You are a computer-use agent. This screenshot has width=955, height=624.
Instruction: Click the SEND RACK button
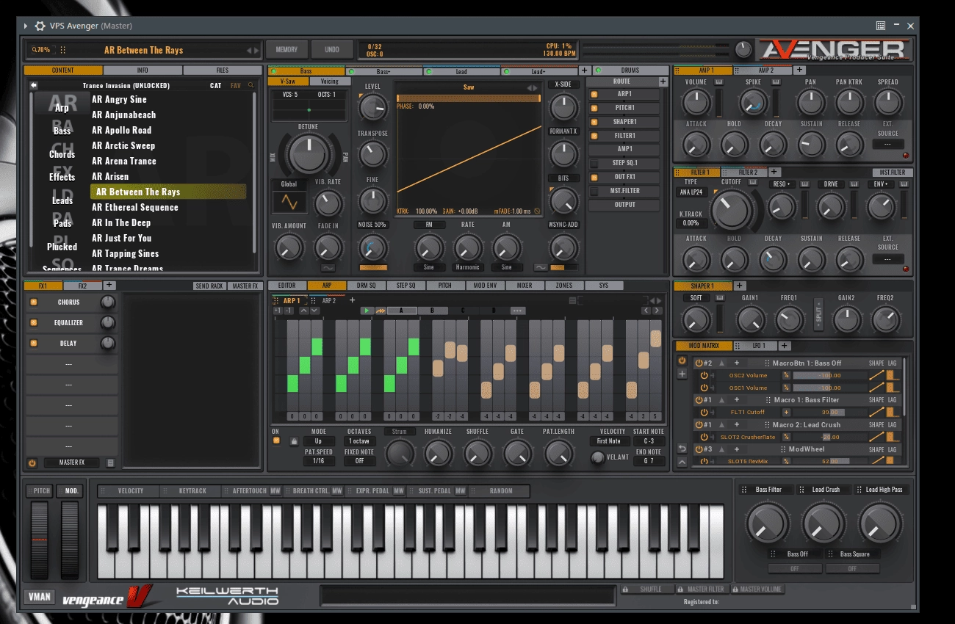[209, 286]
